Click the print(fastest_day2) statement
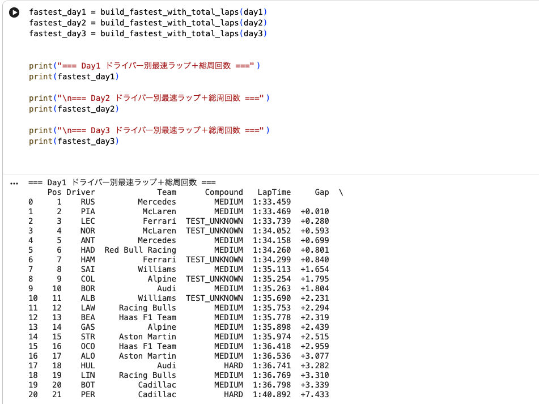 pos(74,109)
